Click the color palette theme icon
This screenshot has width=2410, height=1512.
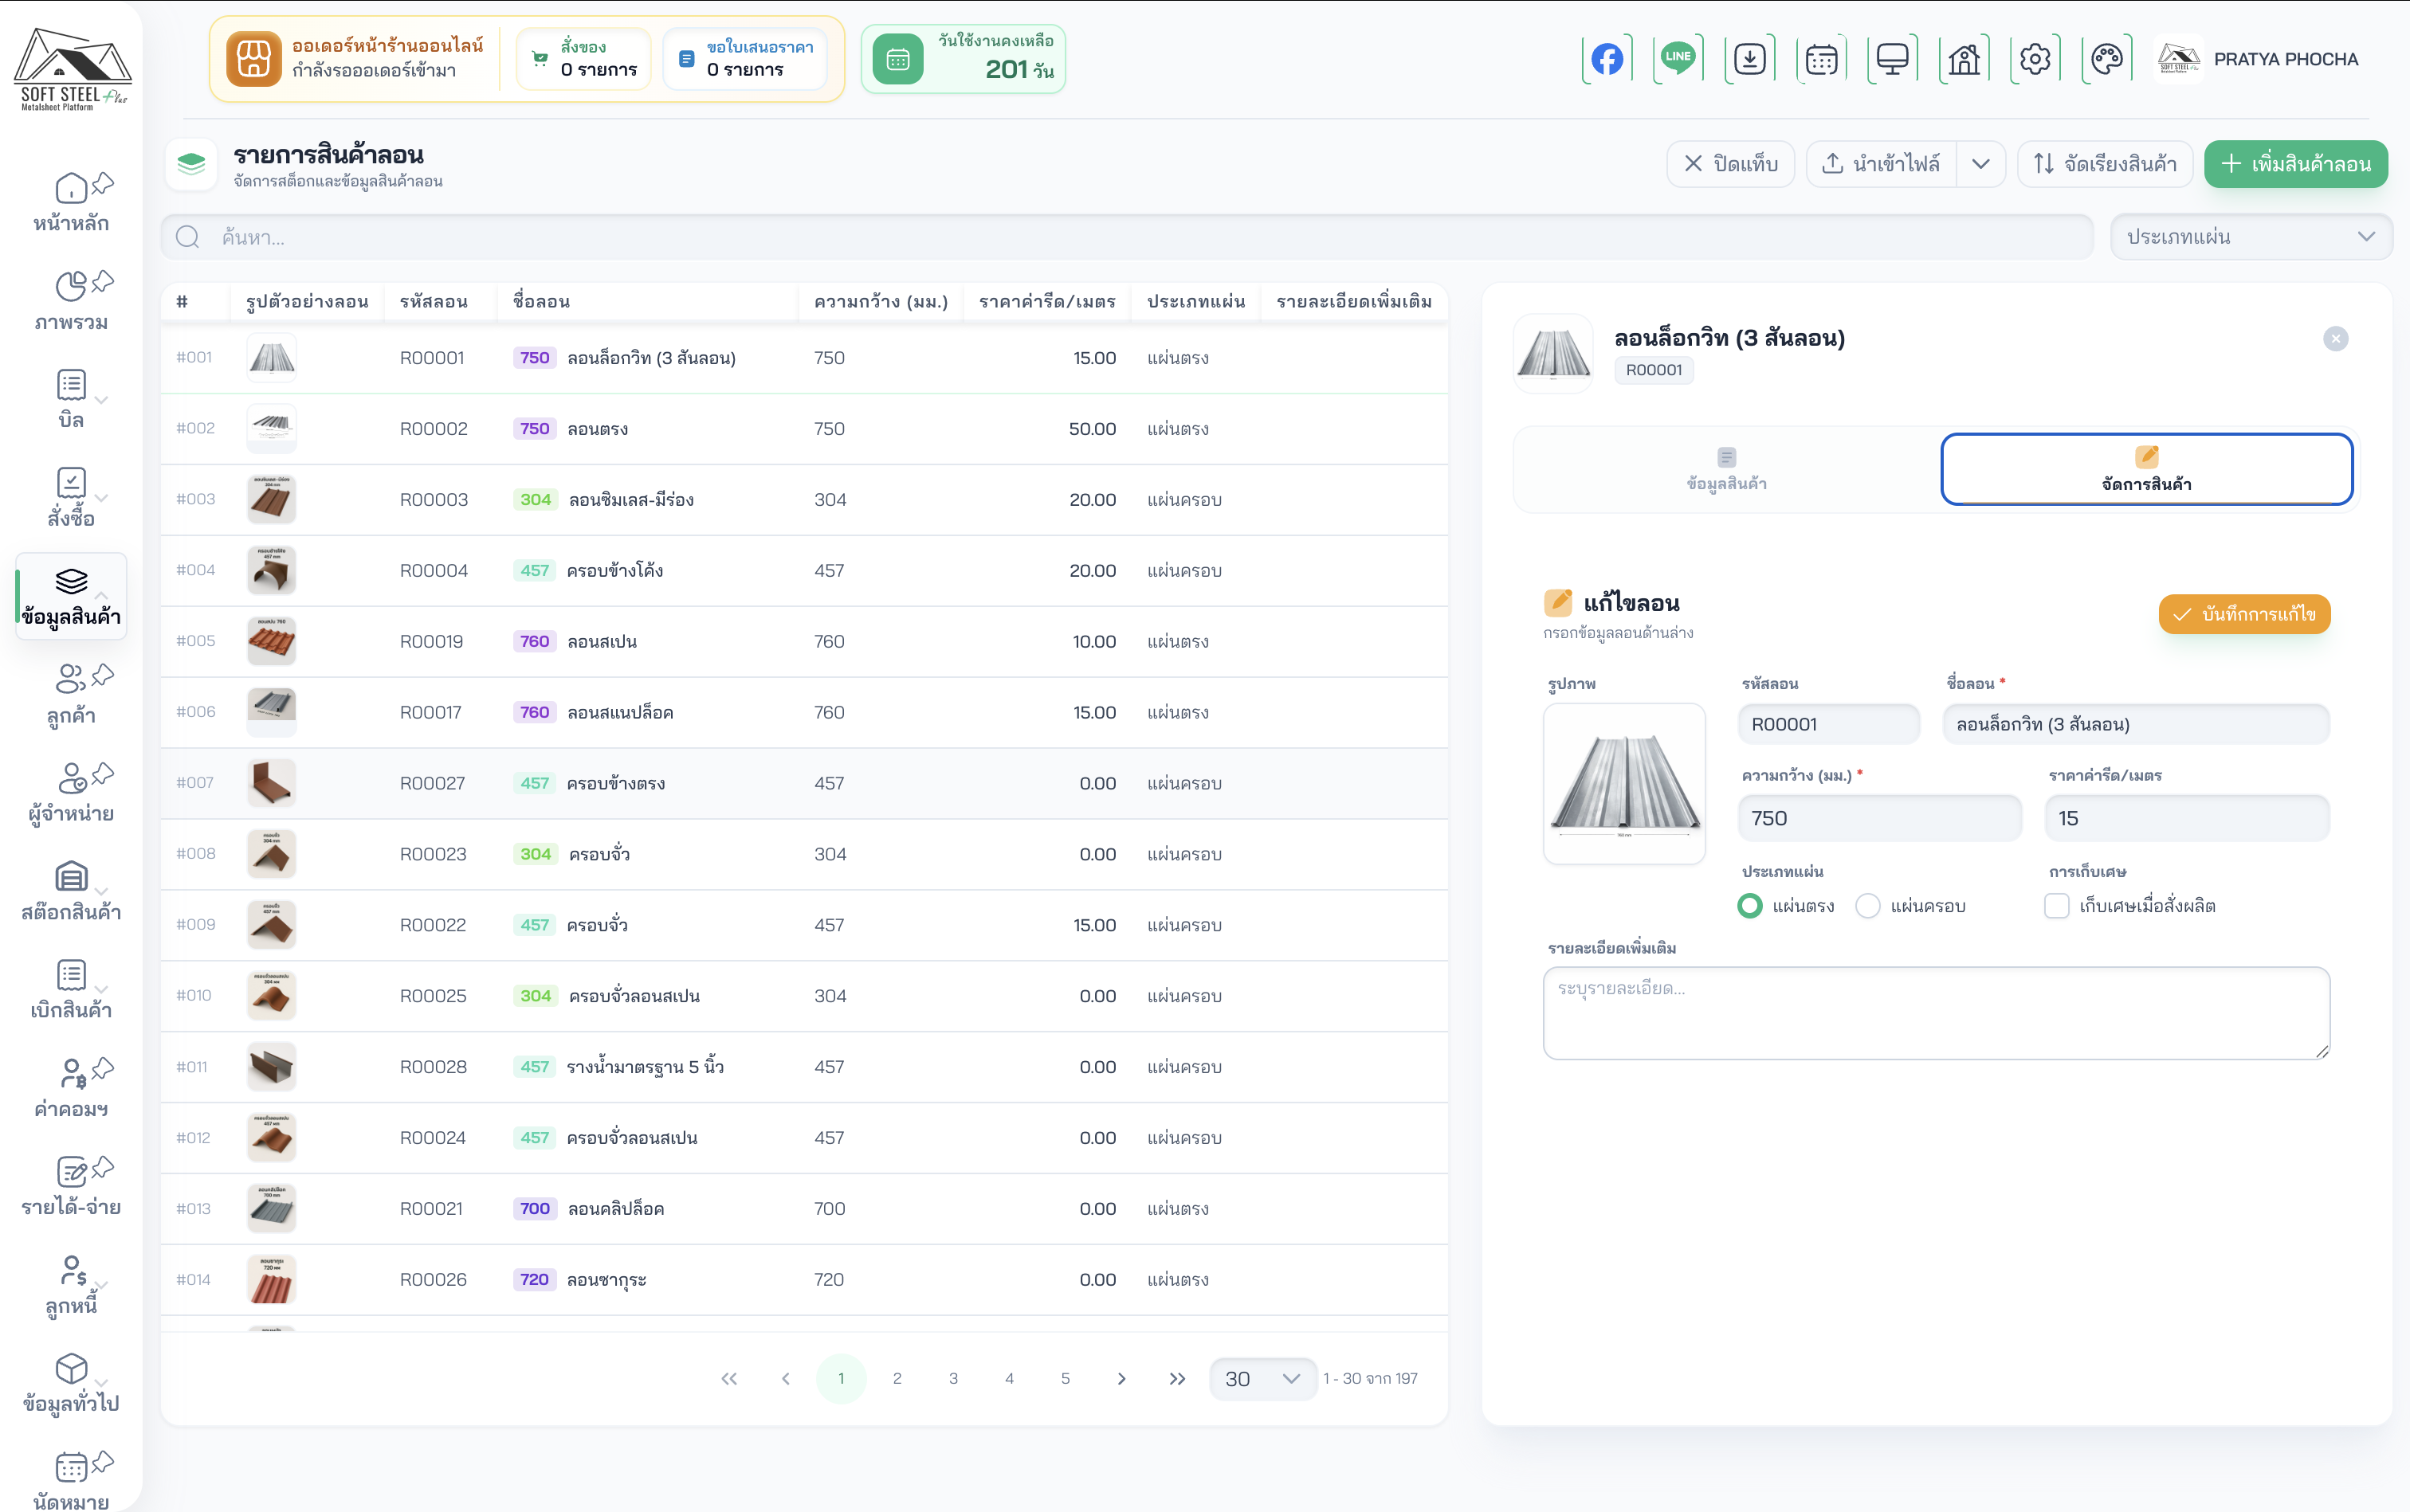click(x=2106, y=59)
